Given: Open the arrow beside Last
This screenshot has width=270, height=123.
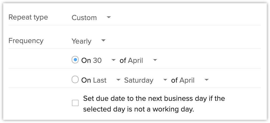Looking at the screenshot, I should click(x=118, y=80).
